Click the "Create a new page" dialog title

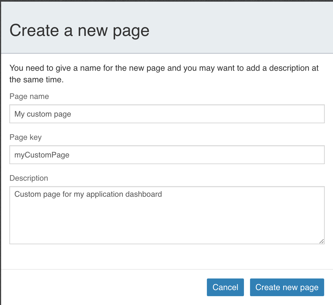[x=79, y=30]
